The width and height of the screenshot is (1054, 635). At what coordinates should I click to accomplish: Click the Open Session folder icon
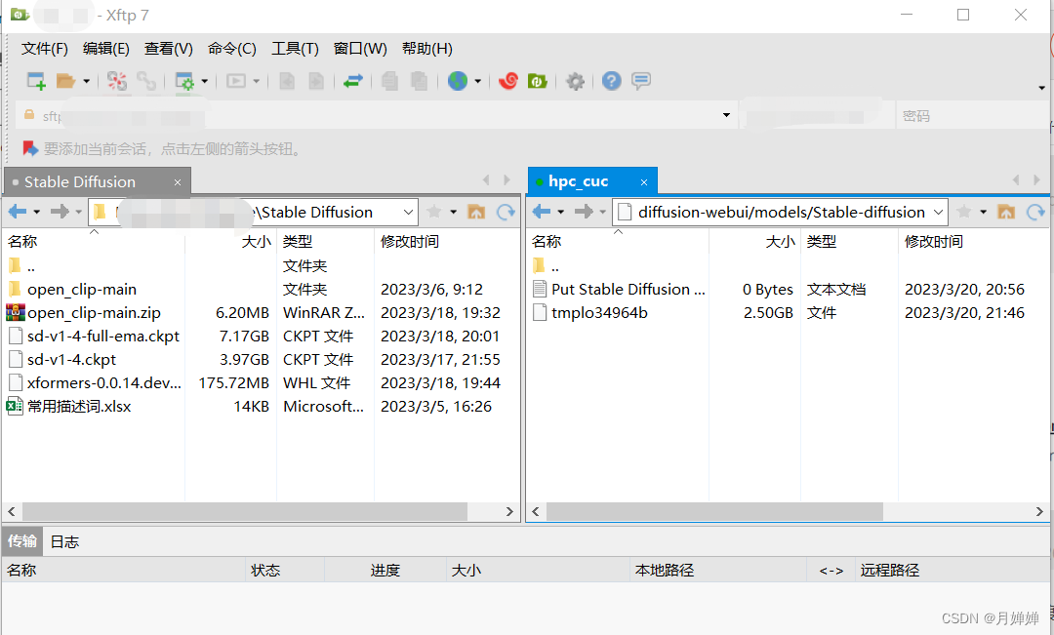tap(65, 81)
